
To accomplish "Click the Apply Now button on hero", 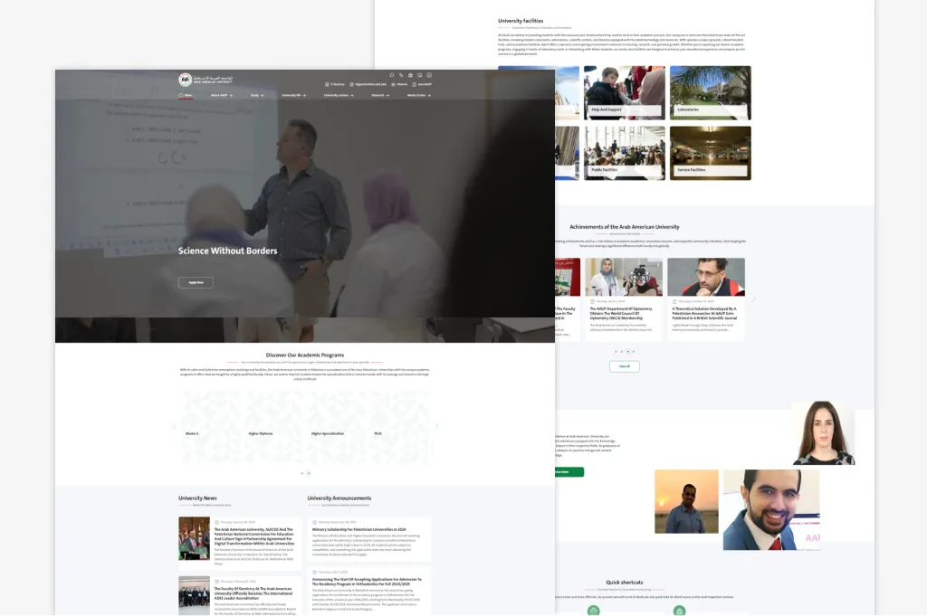I will 196,282.
